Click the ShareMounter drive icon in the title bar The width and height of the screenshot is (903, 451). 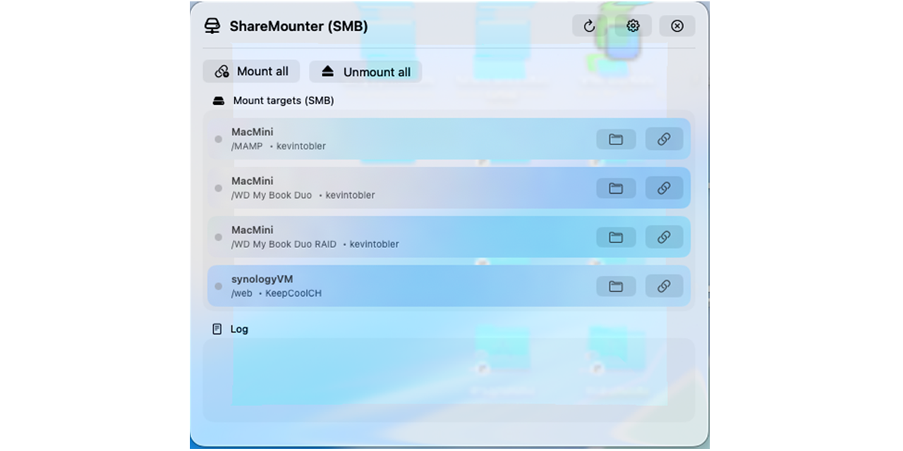click(x=212, y=25)
